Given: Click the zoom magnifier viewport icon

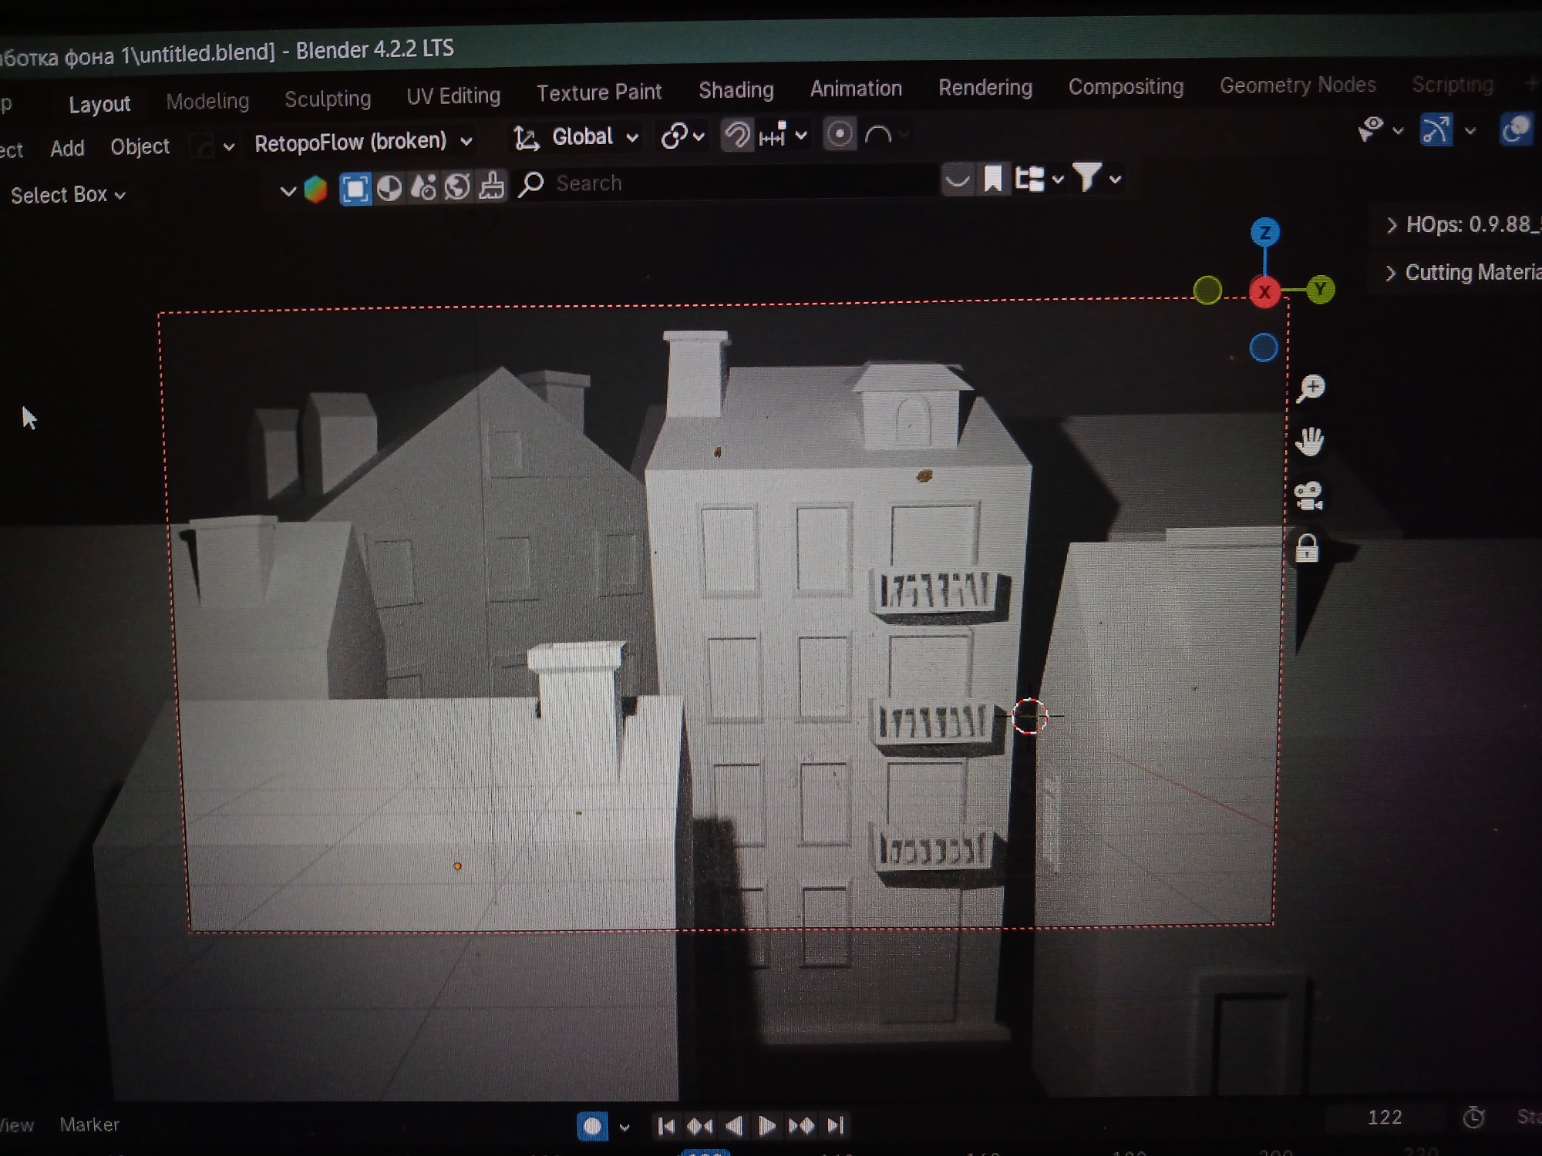Looking at the screenshot, I should coord(1310,388).
